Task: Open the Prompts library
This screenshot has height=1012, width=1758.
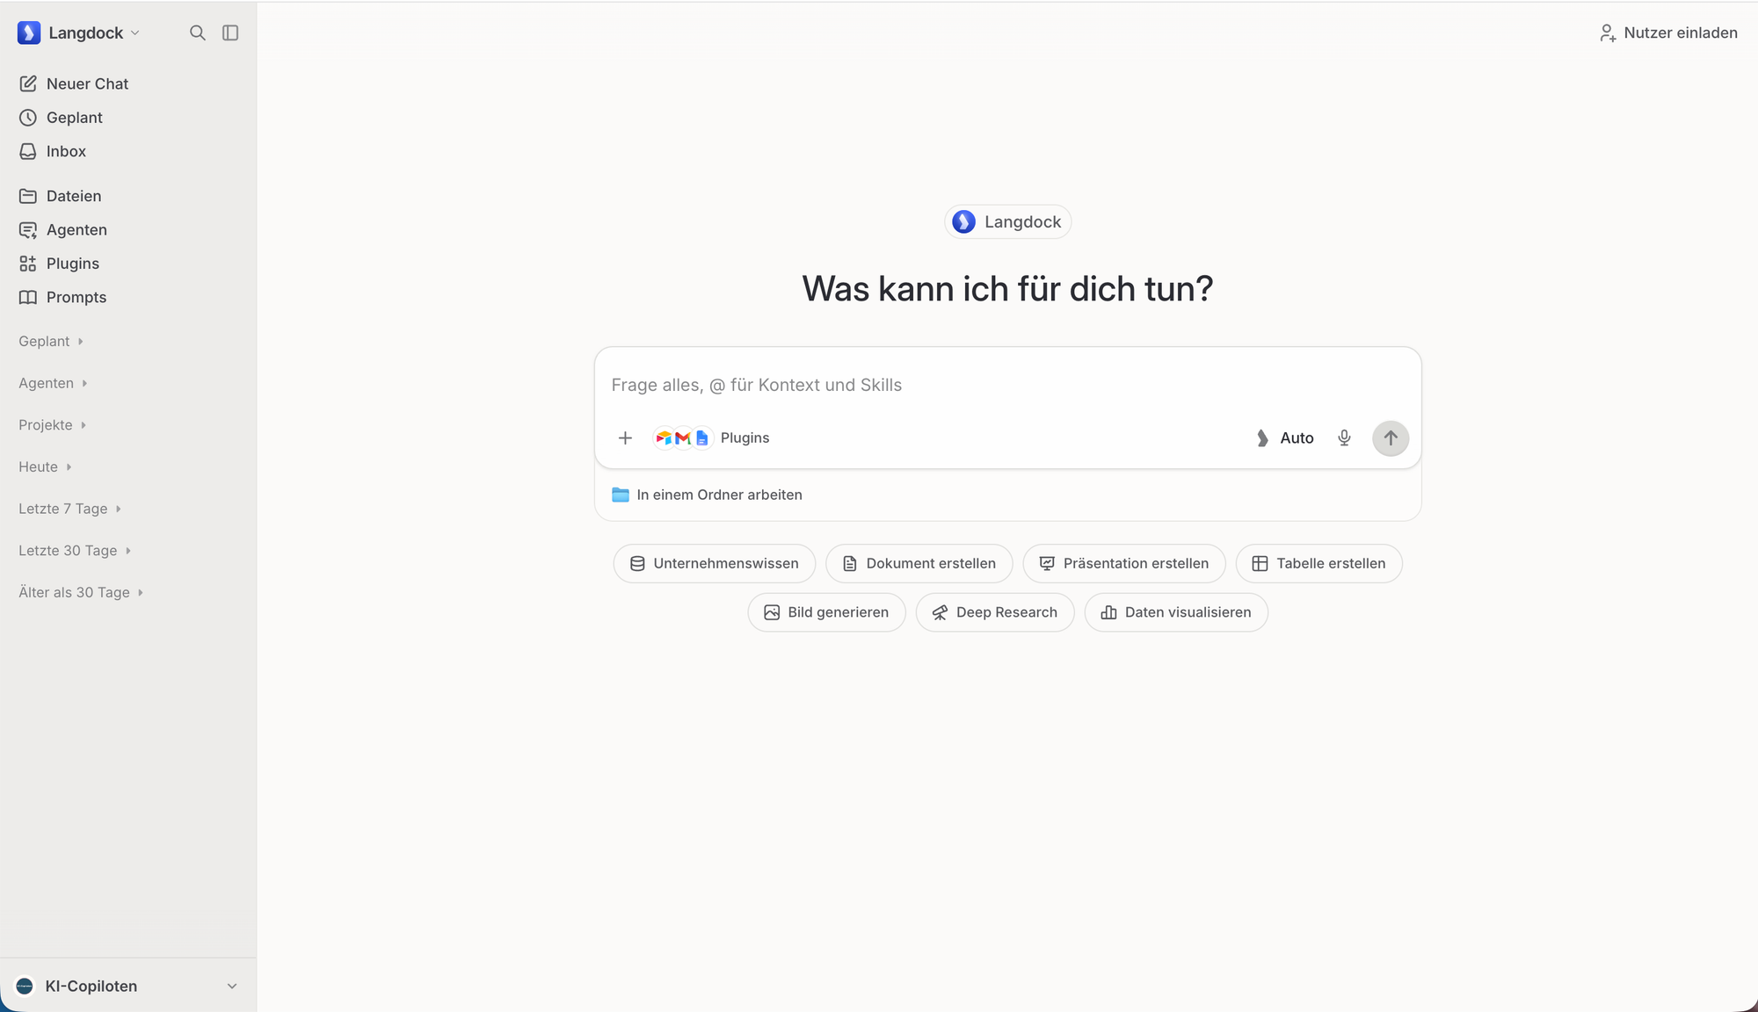Action: [x=62, y=298]
